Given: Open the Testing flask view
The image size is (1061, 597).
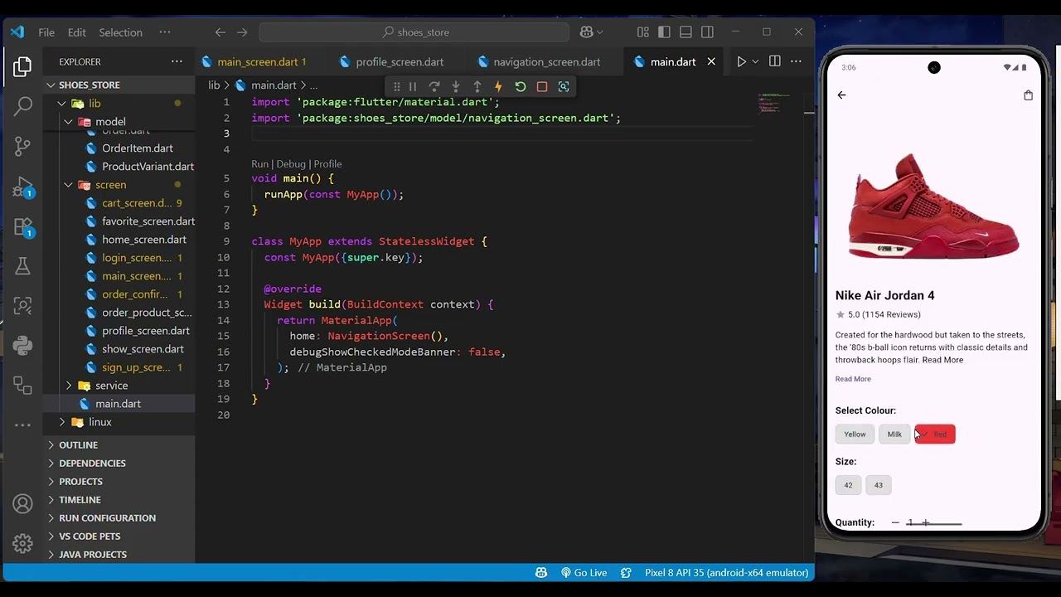Looking at the screenshot, I should (x=22, y=266).
